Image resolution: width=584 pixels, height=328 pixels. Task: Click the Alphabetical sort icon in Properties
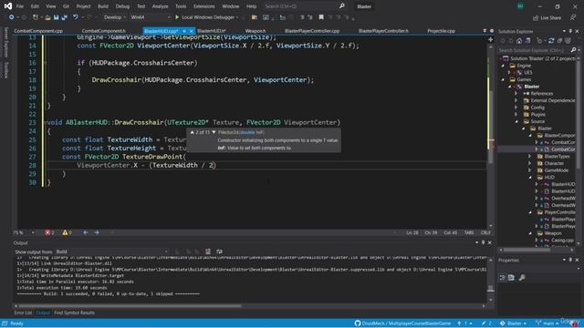pos(511,277)
